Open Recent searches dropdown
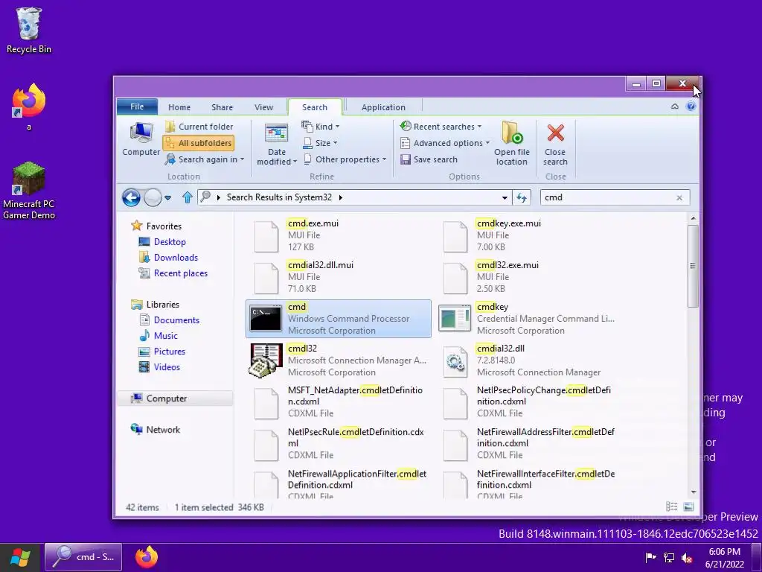The image size is (762, 572). point(441,127)
